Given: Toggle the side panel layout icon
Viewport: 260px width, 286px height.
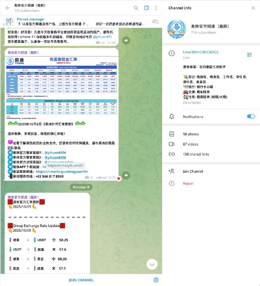Looking at the screenshot, I should [x=146, y=8].
